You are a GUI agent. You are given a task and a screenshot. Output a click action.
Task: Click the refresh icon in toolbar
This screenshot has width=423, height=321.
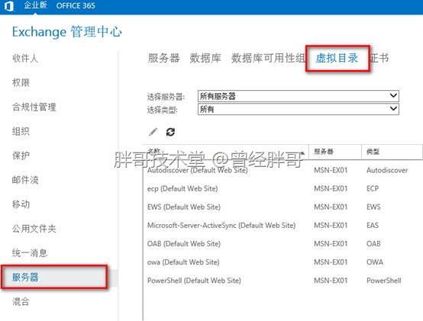[x=170, y=132]
